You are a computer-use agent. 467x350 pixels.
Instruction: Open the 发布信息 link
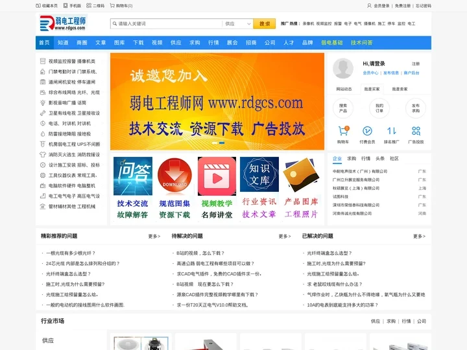pos(391,73)
